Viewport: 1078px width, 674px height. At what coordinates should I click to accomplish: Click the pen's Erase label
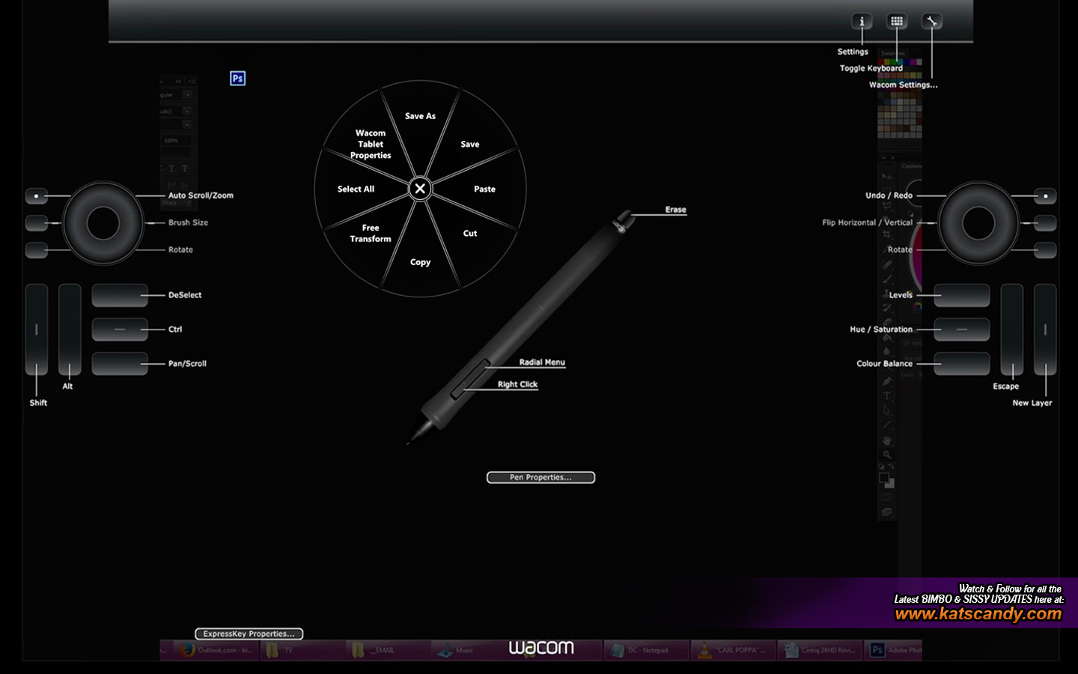tap(675, 210)
